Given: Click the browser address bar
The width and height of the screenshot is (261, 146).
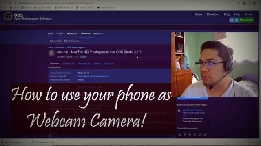Looking at the screenshot, I should (125, 3).
